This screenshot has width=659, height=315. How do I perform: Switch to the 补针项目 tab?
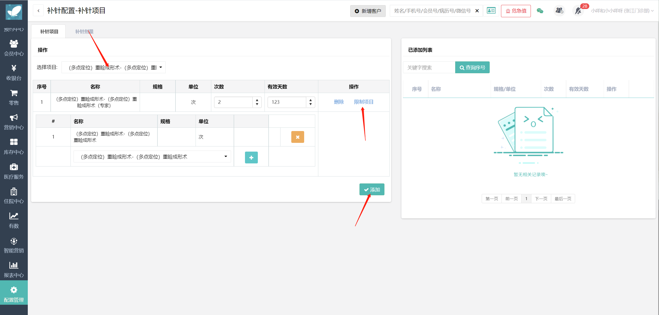pos(49,31)
